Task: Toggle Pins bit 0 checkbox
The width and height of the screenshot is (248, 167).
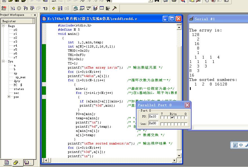Action: point(186,124)
